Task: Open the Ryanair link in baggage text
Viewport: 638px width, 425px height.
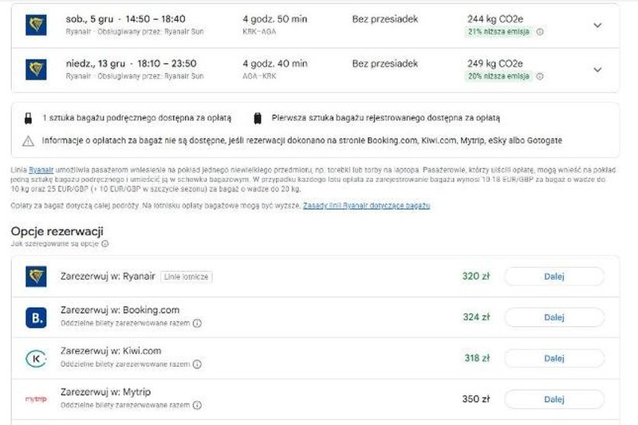Action: [41, 170]
